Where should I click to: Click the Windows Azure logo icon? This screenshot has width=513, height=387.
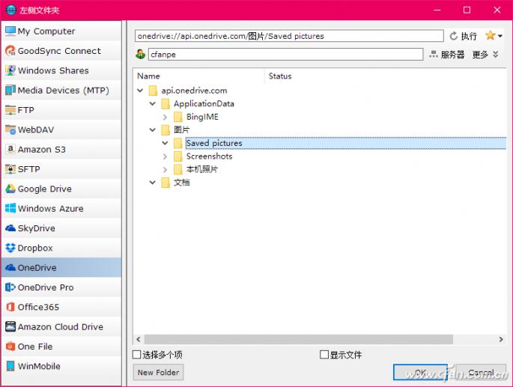point(10,208)
